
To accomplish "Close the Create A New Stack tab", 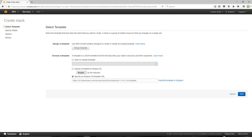I will [27, 2].
